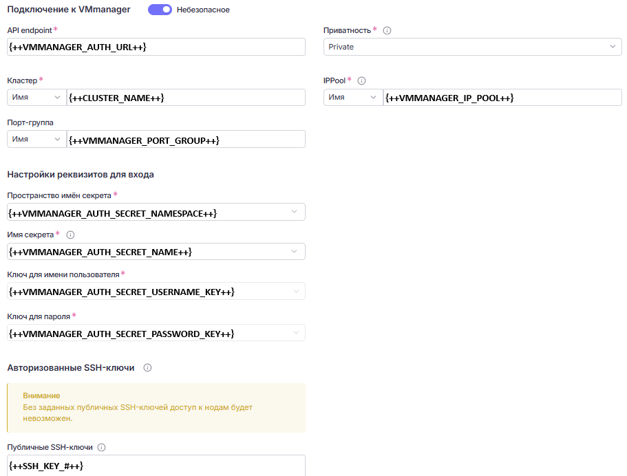Click the port group name input field
The width and height of the screenshot is (627, 476).
tap(186, 139)
